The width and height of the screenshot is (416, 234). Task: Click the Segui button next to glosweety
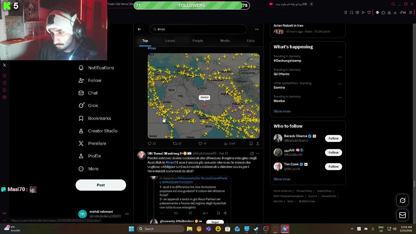(x=215, y=222)
